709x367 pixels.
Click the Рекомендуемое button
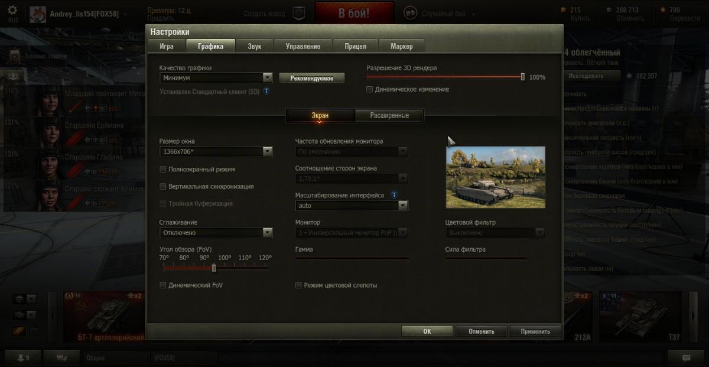coord(312,78)
